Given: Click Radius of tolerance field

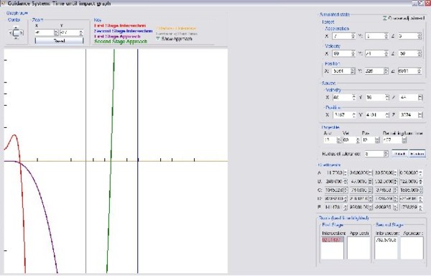Looking at the screenshot, I should point(374,154).
